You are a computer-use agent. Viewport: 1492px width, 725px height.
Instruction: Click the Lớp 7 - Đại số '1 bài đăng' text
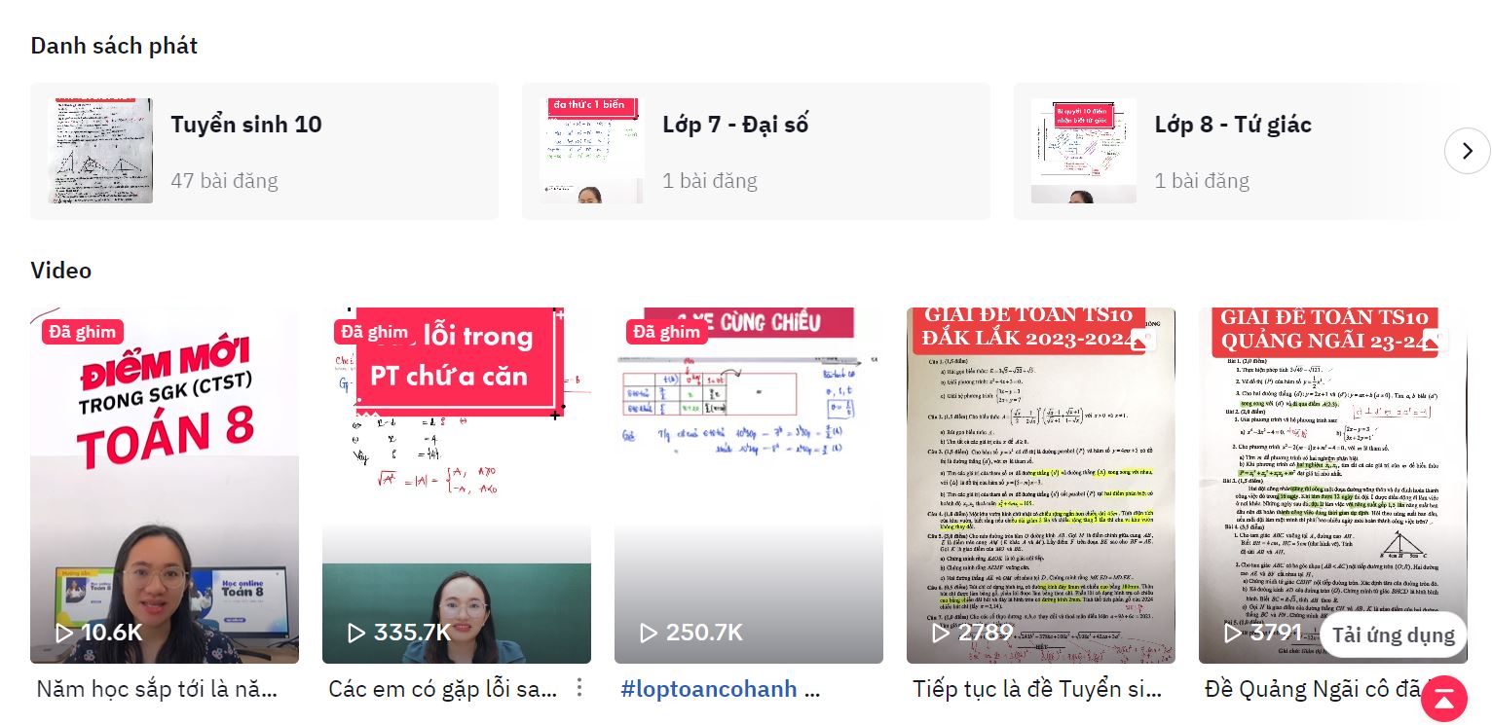(710, 180)
